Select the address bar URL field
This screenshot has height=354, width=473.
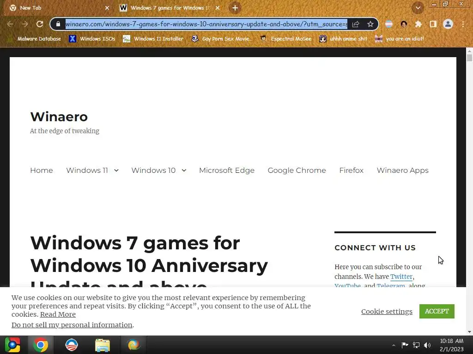coord(206,24)
